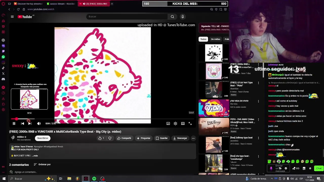Open ChatGPT from Opera sidebar
324x182 pixels.
[3, 40]
